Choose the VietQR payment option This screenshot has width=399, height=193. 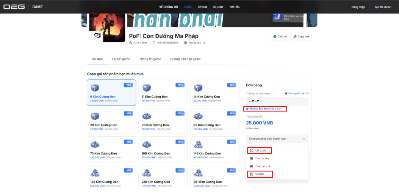(x=277, y=174)
